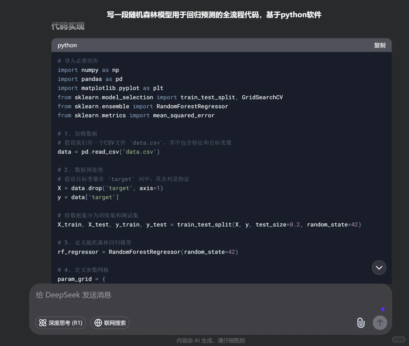Click the 代码实现 heading
The image size is (409, 346).
coord(68,26)
